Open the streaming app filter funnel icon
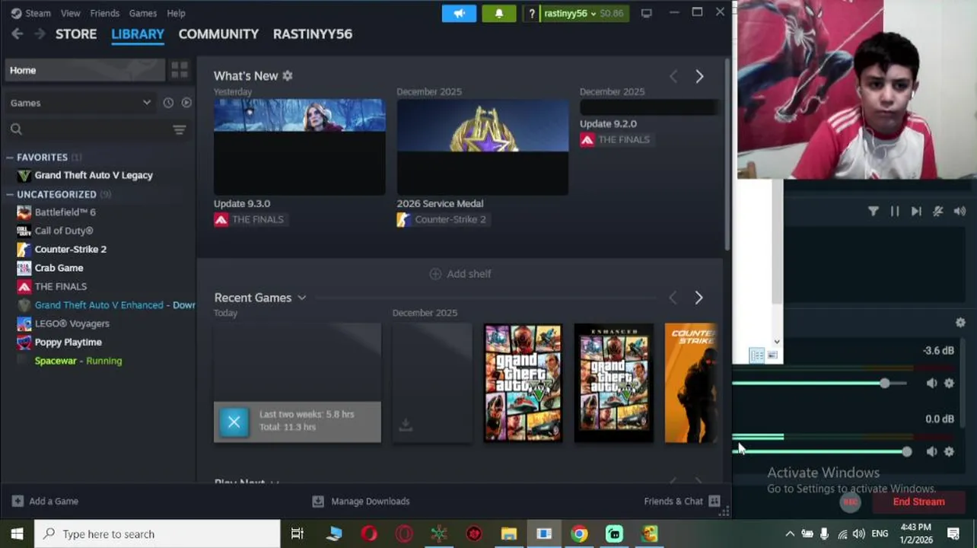This screenshot has height=548, width=977. pyautogui.click(x=874, y=211)
